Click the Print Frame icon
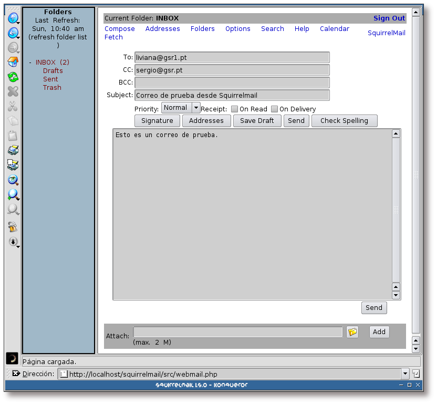 tap(13, 165)
